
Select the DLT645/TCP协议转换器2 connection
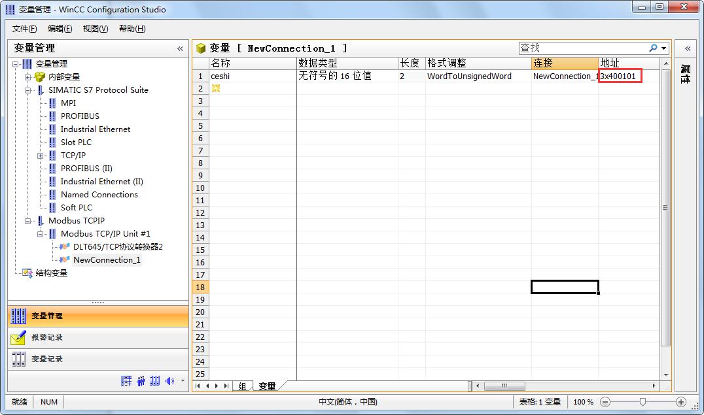point(117,247)
